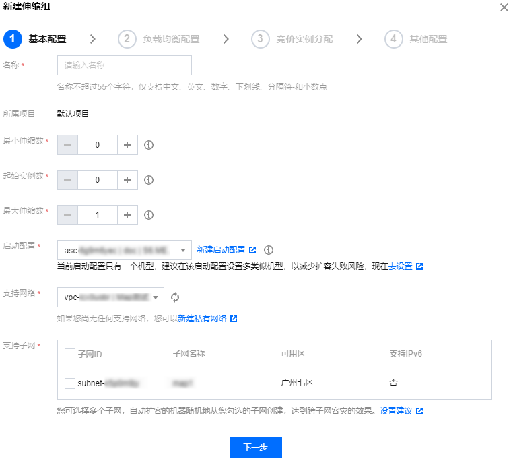This screenshot has height=461, width=511.
Task: Check the subnet row in 广州七区
Action: click(70, 383)
